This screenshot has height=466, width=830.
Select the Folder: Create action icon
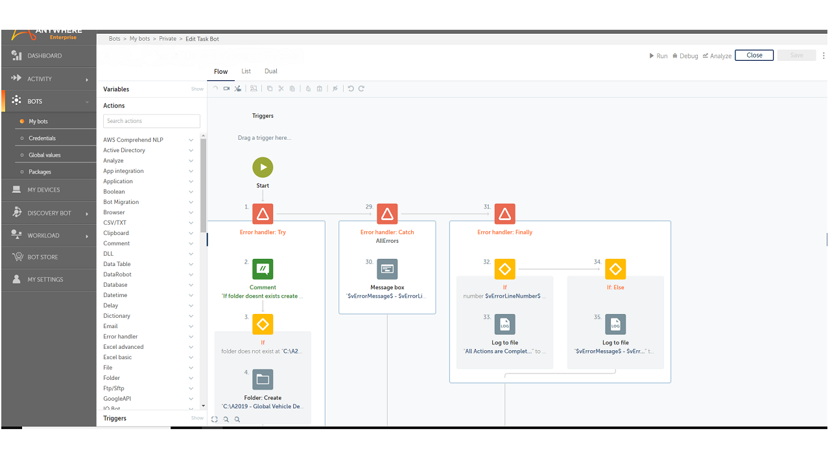click(x=263, y=379)
